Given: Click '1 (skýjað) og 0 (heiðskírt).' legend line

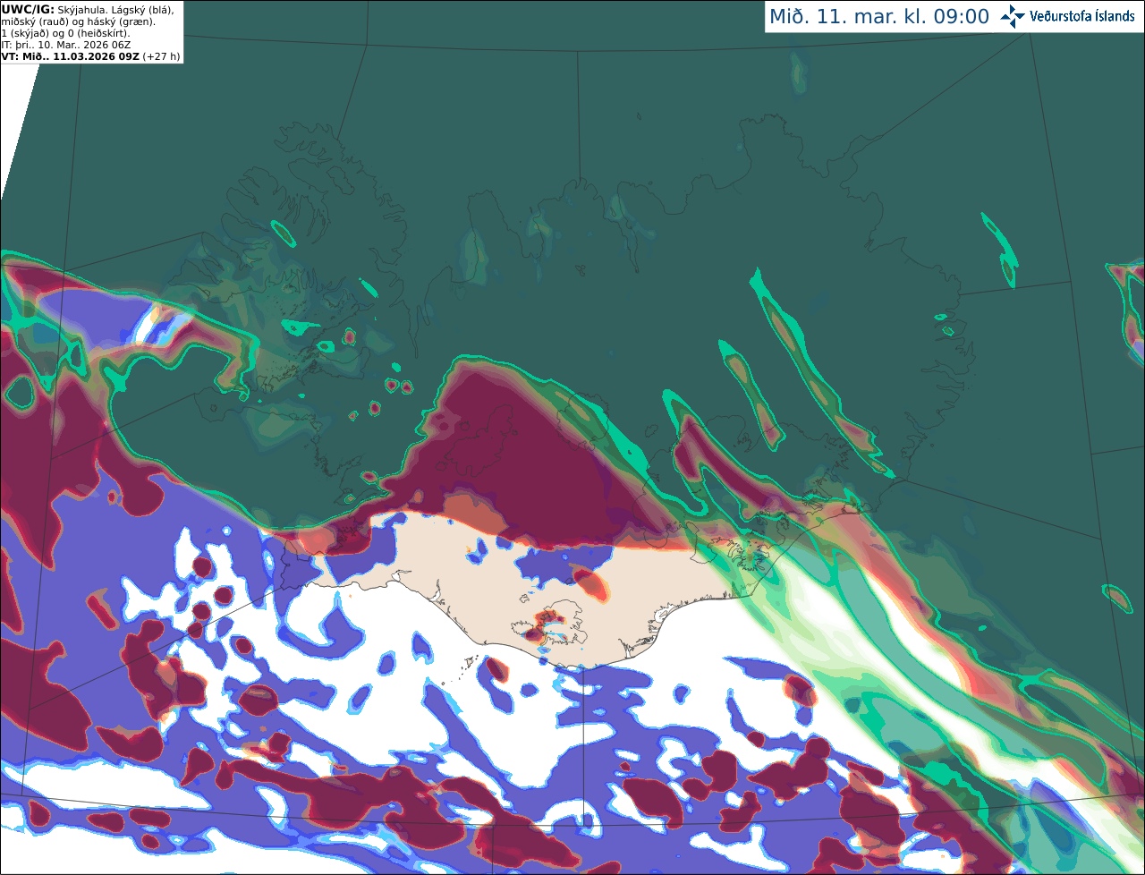Looking at the screenshot, I should (65, 33).
